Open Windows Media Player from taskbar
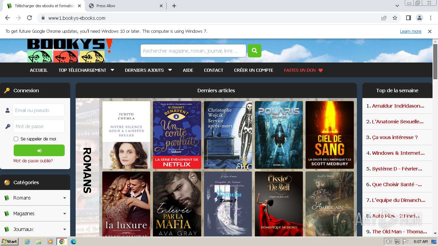 click(50, 242)
